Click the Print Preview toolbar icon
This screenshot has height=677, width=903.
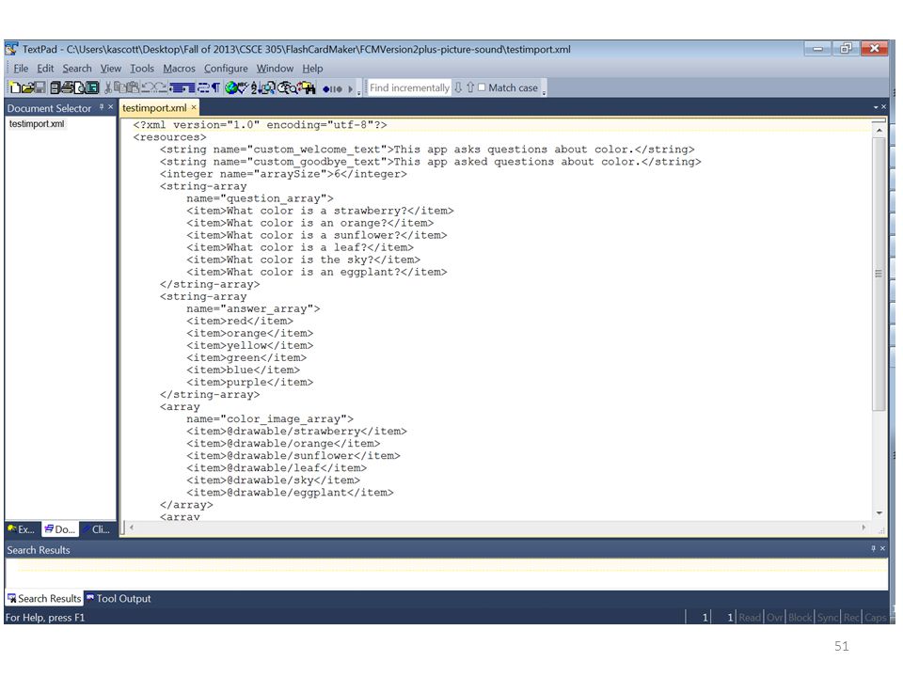coord(79,87)
